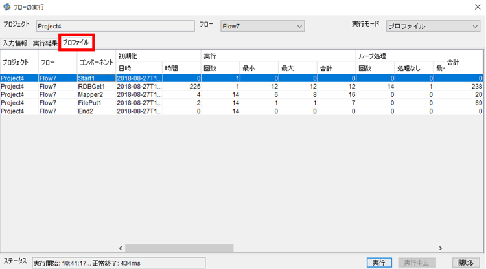Click the 初期化 group header
The height and width of the screenshot is (269, 486).
coord(158,56)
